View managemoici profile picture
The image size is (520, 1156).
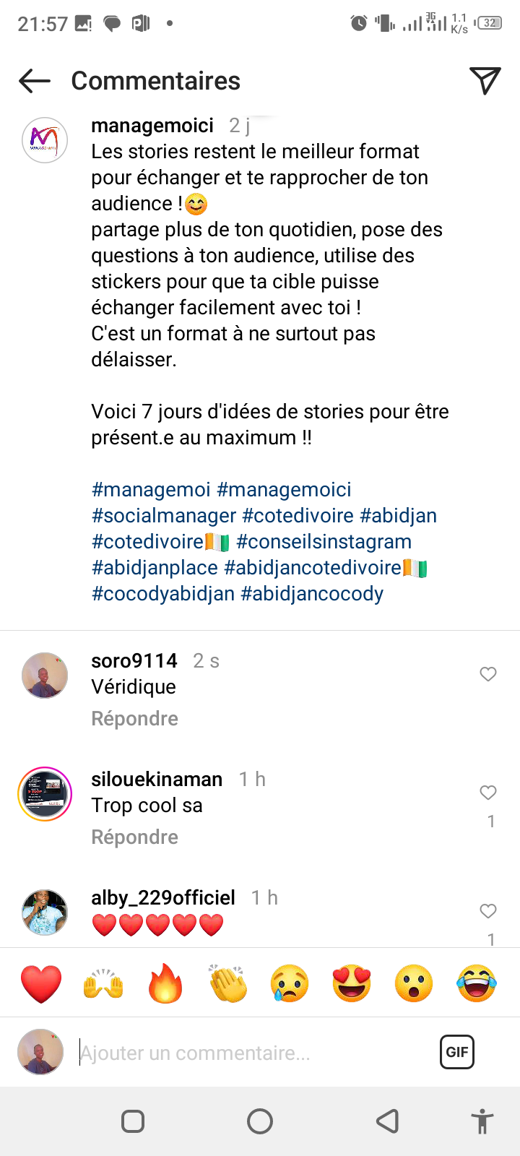45,140
